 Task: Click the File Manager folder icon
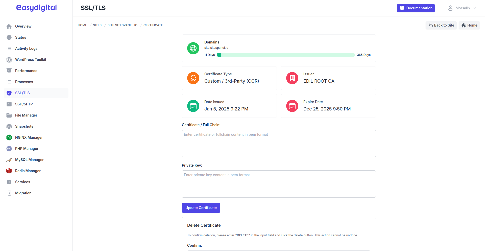(9, 115)
